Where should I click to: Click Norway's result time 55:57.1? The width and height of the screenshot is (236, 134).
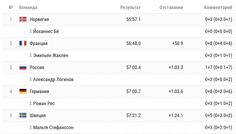[133, 19]
